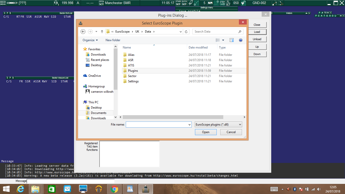Click the Open button
The height and width of the screenshot is (194, 345).
pyautogui.click(x=206, y=132)
